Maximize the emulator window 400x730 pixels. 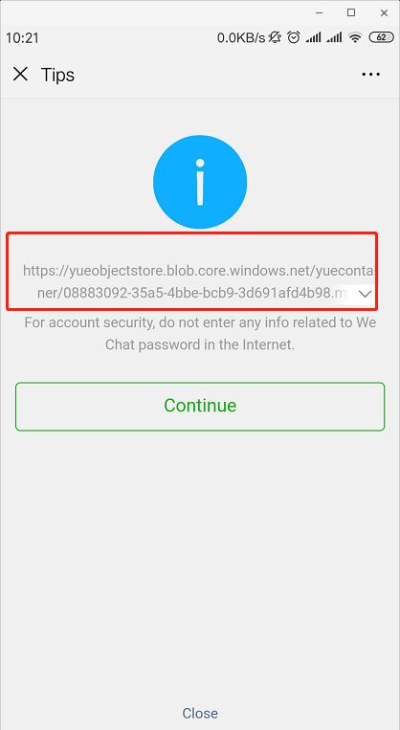click(x=351, y=13)
